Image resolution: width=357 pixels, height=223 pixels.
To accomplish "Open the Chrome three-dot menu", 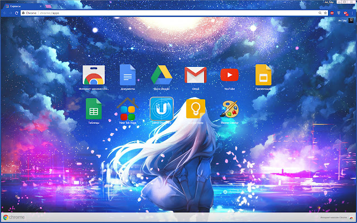I will click(x=352, y=13).
